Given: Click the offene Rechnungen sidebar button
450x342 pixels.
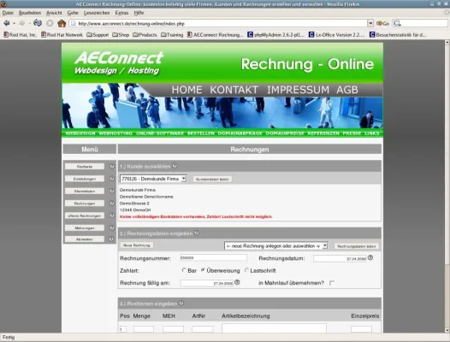Looking at the screenshot, I should (85, 215).
